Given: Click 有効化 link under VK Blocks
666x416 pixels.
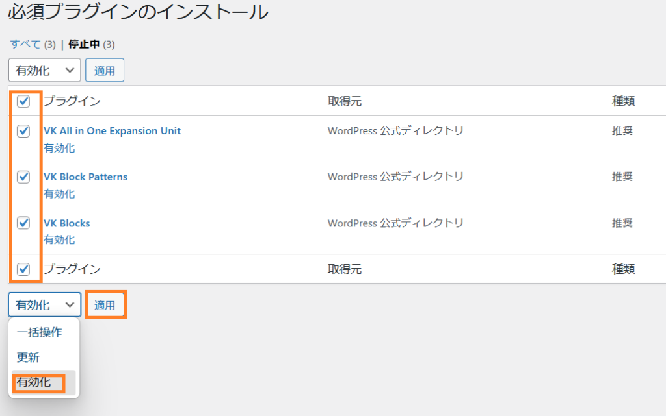Looking at the screenshot, I should tap(59, 240).
